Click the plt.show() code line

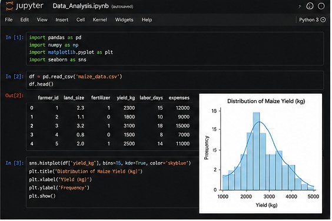tap(42, 196)
